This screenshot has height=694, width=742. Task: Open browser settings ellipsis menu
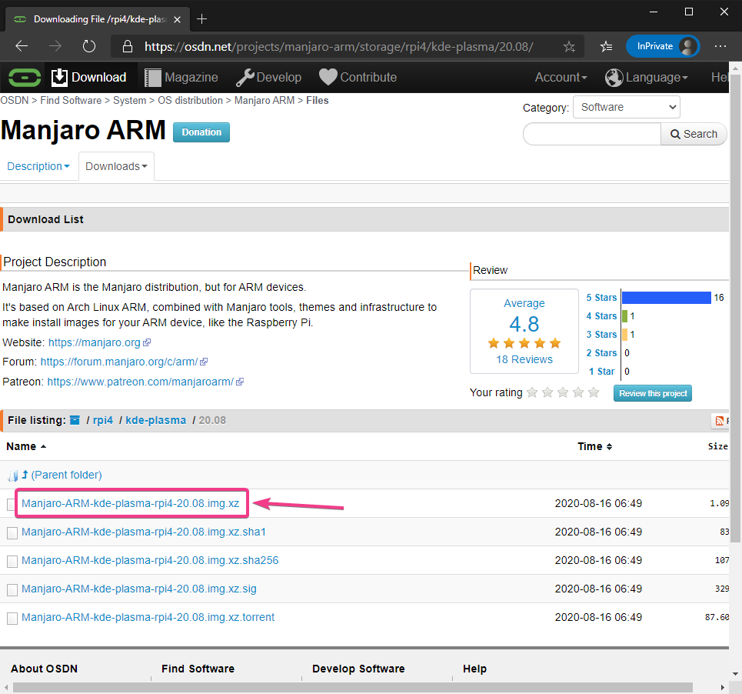pos(720,46)
